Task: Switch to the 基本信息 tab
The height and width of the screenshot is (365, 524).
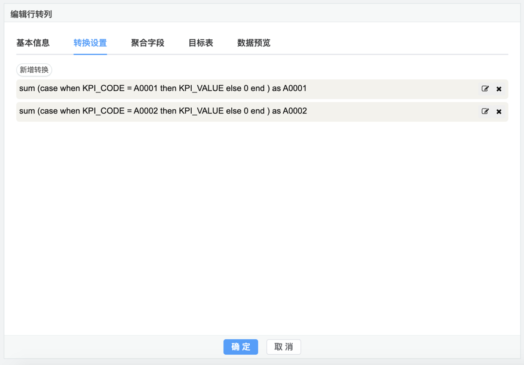Action: (33, 43)
